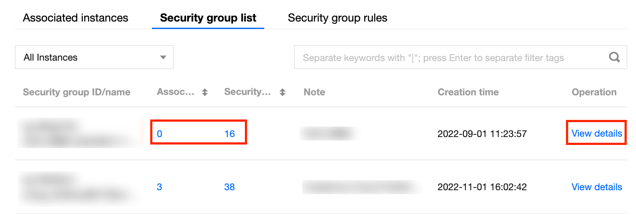Switch to Associated instances tab
Image resolution: width=636 pixels, height=217 pixels.
pyautogui.click(x=75, y=18)
